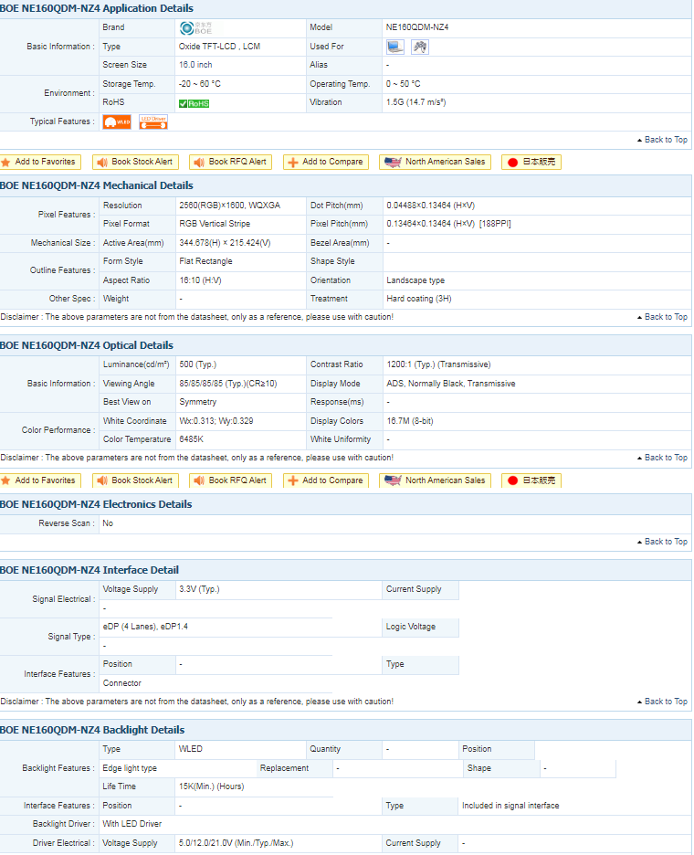Click color temperature value 6485K
This screenshot has height=855, width=694.
point(192,439)
